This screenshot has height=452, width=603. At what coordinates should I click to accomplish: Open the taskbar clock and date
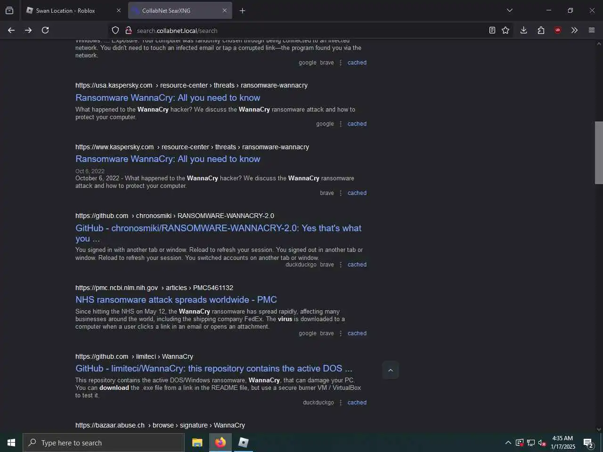[x=563, y=443]
